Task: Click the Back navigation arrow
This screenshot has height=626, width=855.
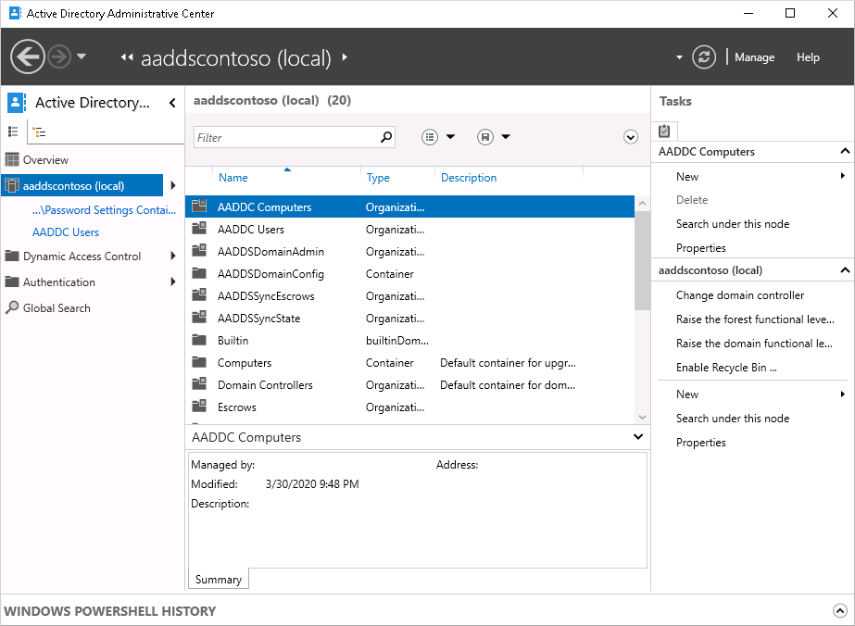Action: pyautogui.click(x=27, y=56)
